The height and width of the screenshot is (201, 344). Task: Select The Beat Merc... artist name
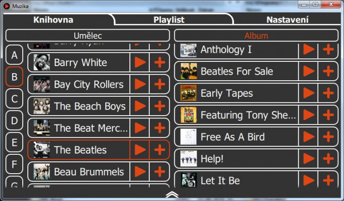point(91,128)
